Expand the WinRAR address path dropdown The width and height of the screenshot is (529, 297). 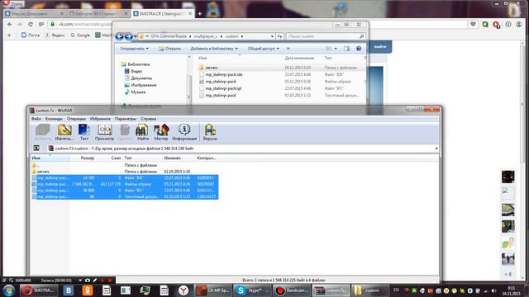click(x=436, y=148)
